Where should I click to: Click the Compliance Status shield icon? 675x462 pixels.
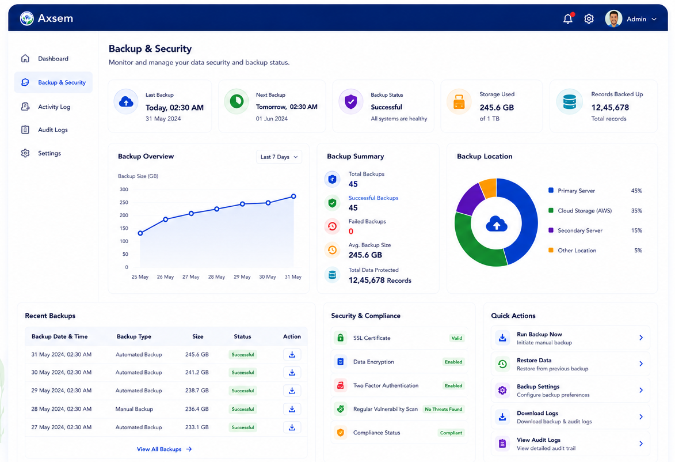click(x=341, y=433)
